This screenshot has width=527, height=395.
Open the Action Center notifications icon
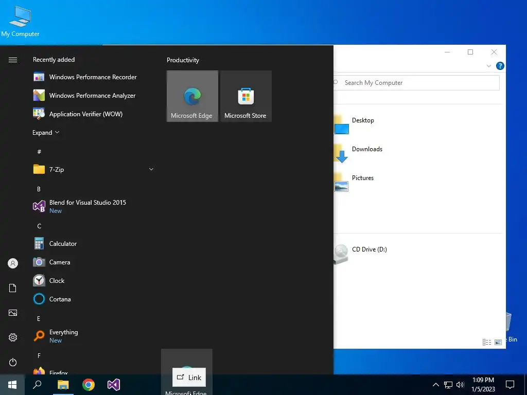click(x=510, y=385)
